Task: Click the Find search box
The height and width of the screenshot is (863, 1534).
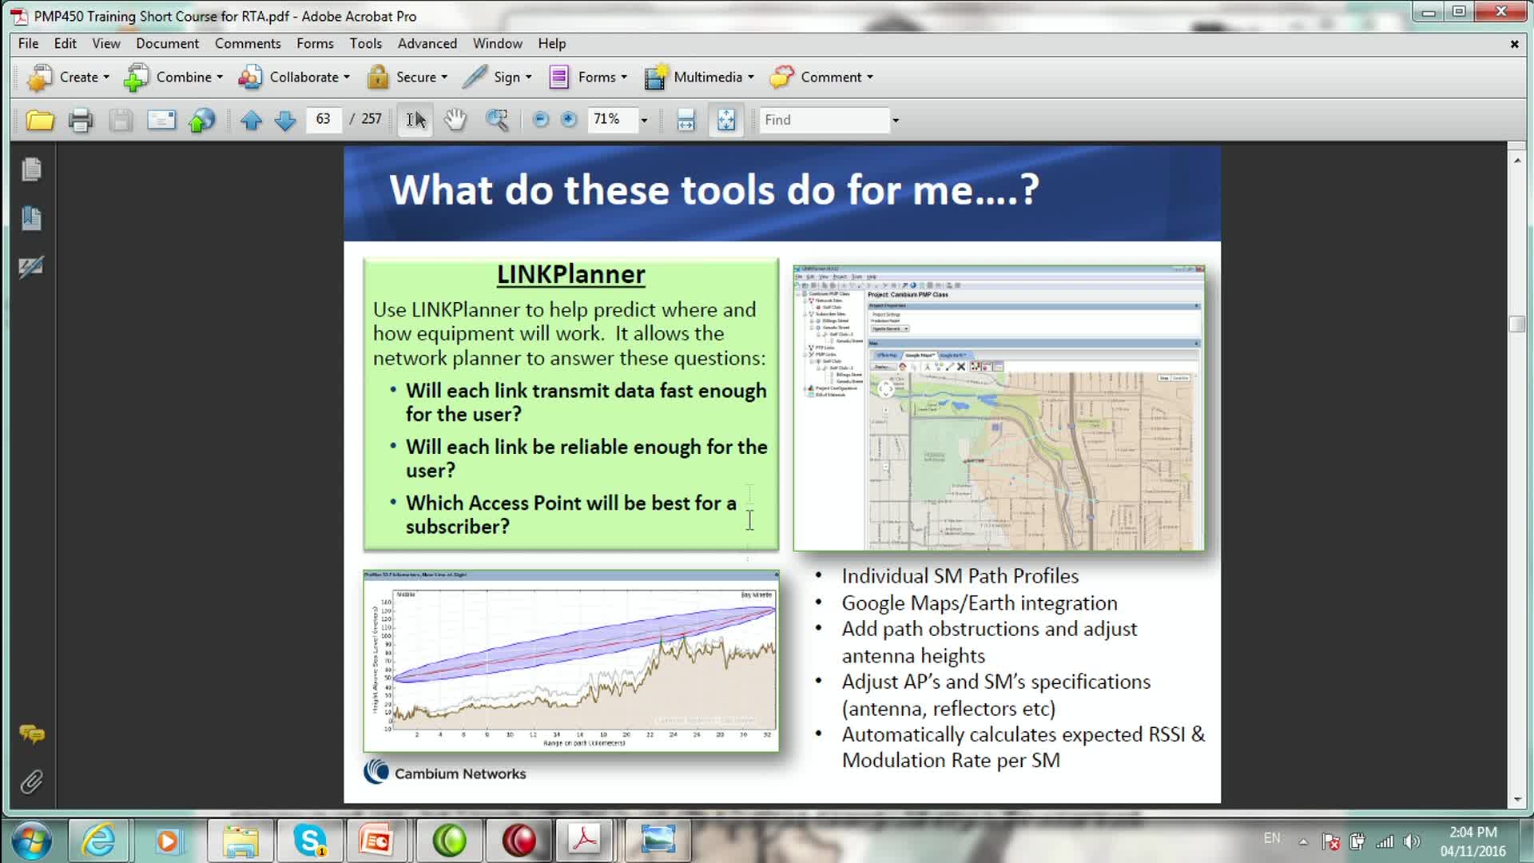Action: [825, 120]
